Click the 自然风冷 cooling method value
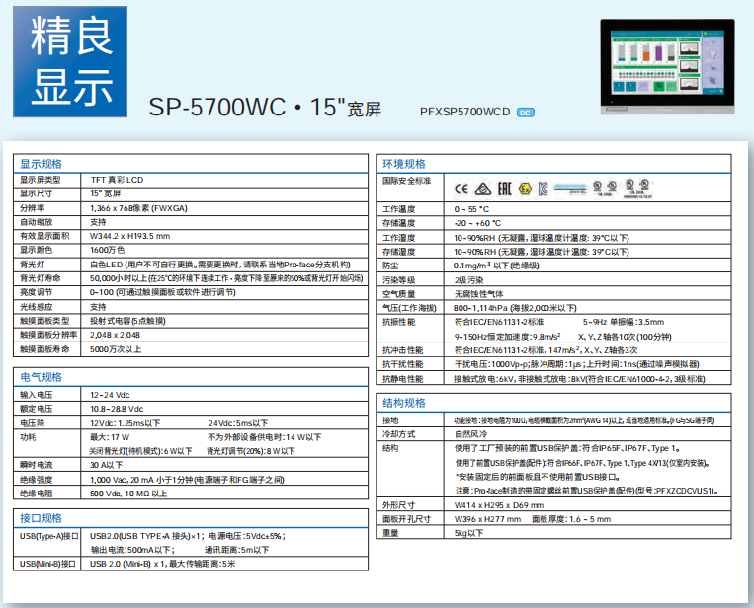The width and height of the screenshot is (754, 608). click(x=470, y=434)
